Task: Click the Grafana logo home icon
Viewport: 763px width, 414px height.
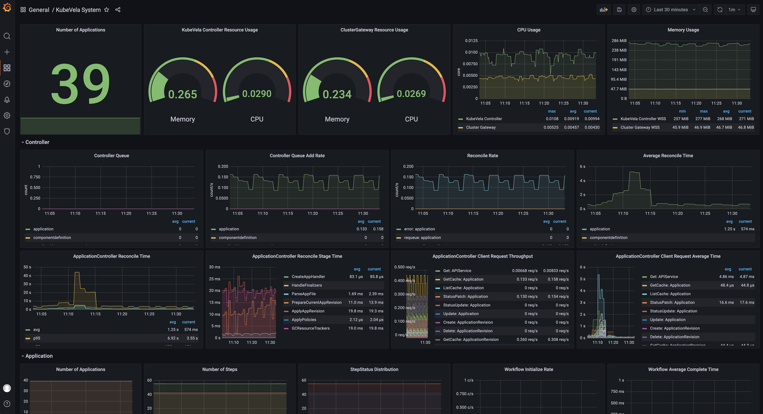Action: point(7,8)
